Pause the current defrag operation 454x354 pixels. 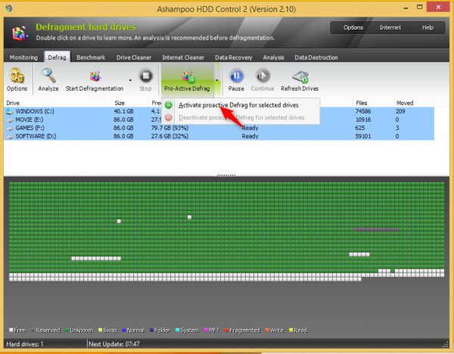click(x=236, y=79)
